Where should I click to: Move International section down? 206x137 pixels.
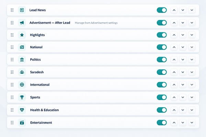(183, 85)
